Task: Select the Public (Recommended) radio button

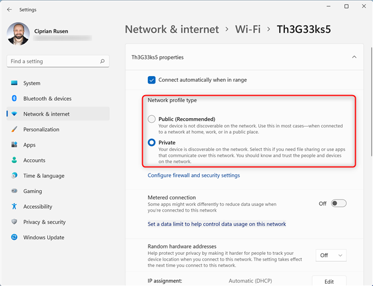Action: 151,119
